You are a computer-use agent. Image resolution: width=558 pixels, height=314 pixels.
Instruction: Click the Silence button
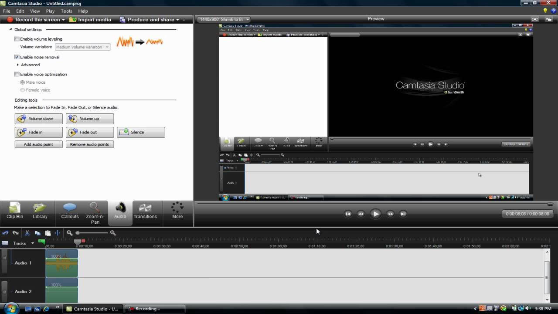pos(141,132)
